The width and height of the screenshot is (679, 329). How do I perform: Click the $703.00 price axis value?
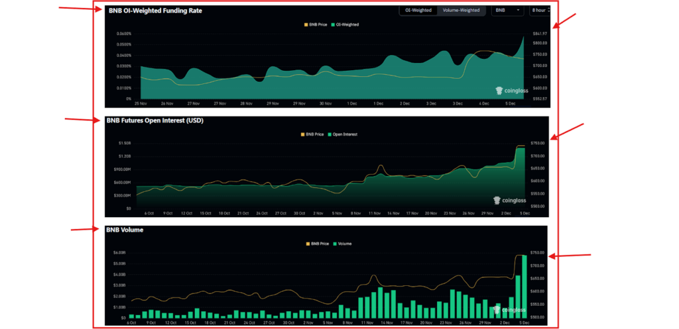tap(537, 156)
